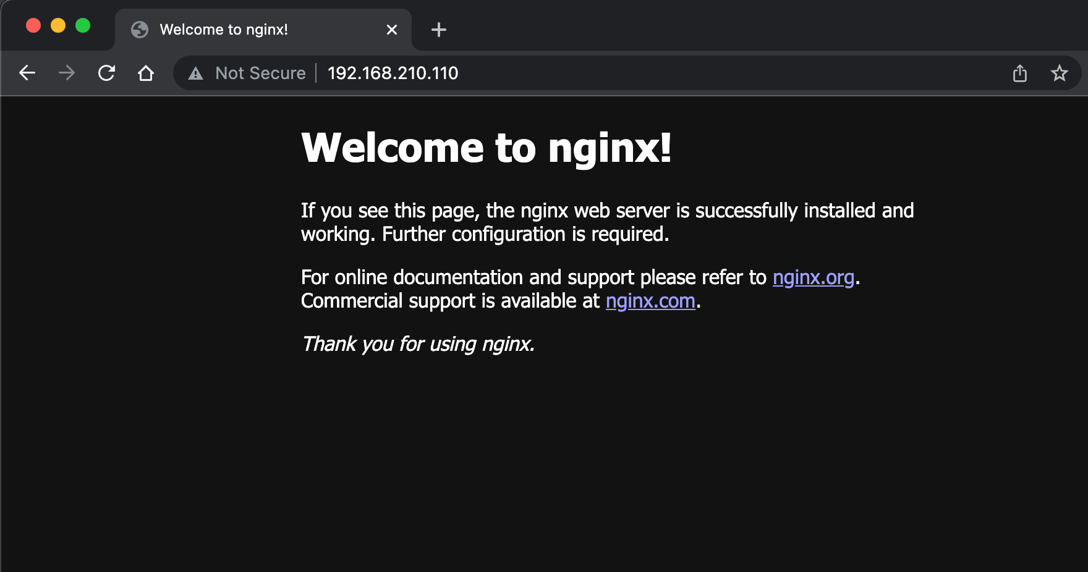Click the Not Secure warning icon
Image resolution: width=1088 pixels, height=572 pixels.
[x=195, y=74]
